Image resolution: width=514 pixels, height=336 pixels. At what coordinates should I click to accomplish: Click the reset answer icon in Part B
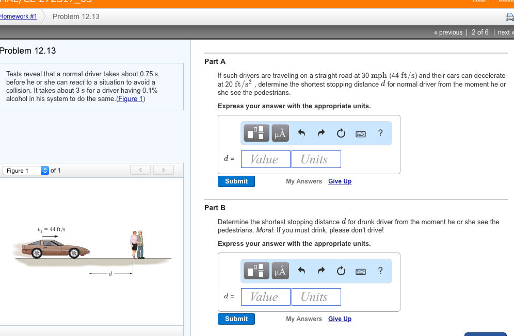341,271
